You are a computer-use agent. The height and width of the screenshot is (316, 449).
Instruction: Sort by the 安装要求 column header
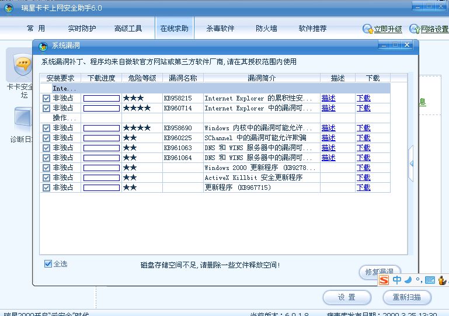coord(60,78)
